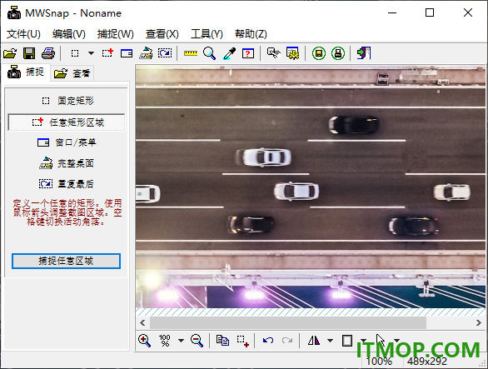Image resolution: width=488 pixels, height=369 pixels.
Task: Undo the last edit
Action: coord(268,341)
